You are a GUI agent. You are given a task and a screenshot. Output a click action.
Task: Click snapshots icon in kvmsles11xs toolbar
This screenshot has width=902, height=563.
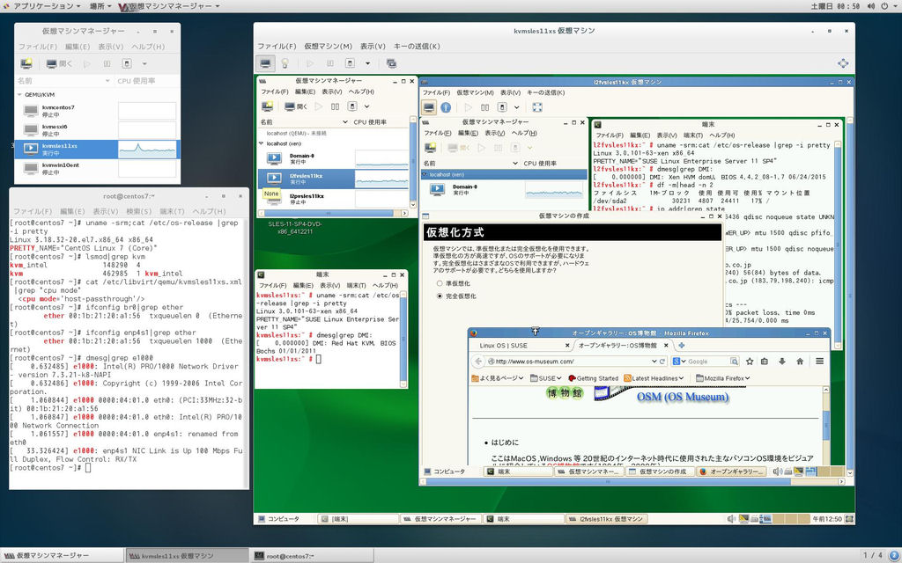[392, 63]
